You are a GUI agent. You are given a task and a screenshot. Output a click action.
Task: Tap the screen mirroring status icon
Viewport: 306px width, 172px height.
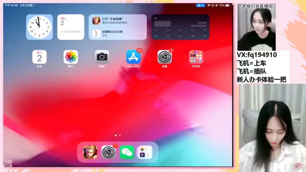click(213, 5)
